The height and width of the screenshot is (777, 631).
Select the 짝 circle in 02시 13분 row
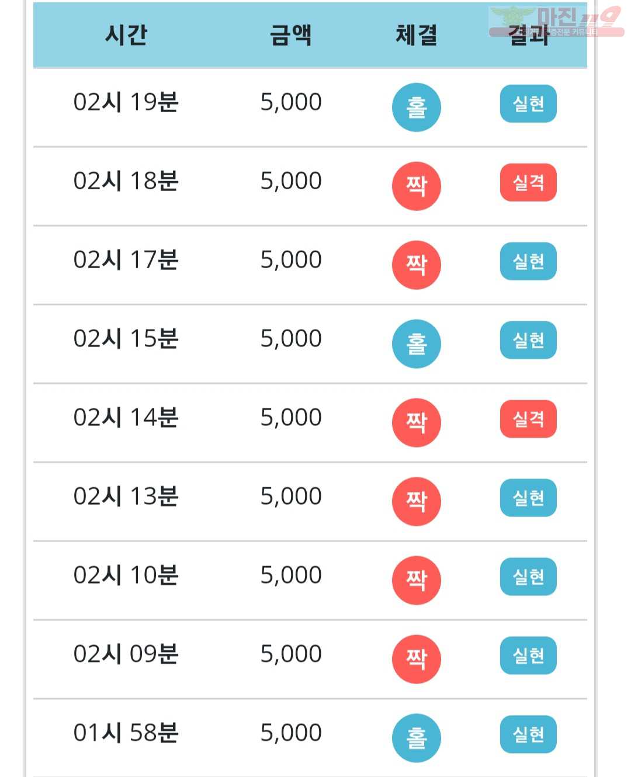click(416, 501)
